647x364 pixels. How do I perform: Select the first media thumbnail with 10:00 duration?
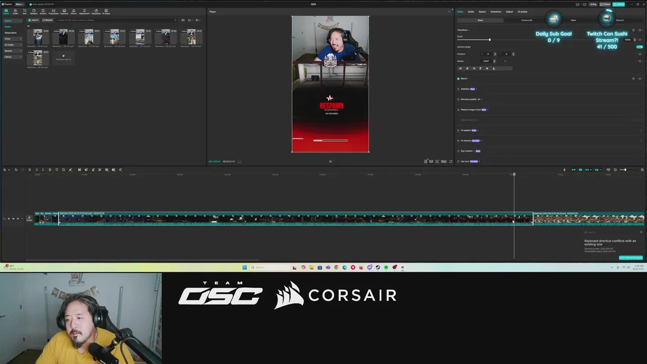click(38, 37)
